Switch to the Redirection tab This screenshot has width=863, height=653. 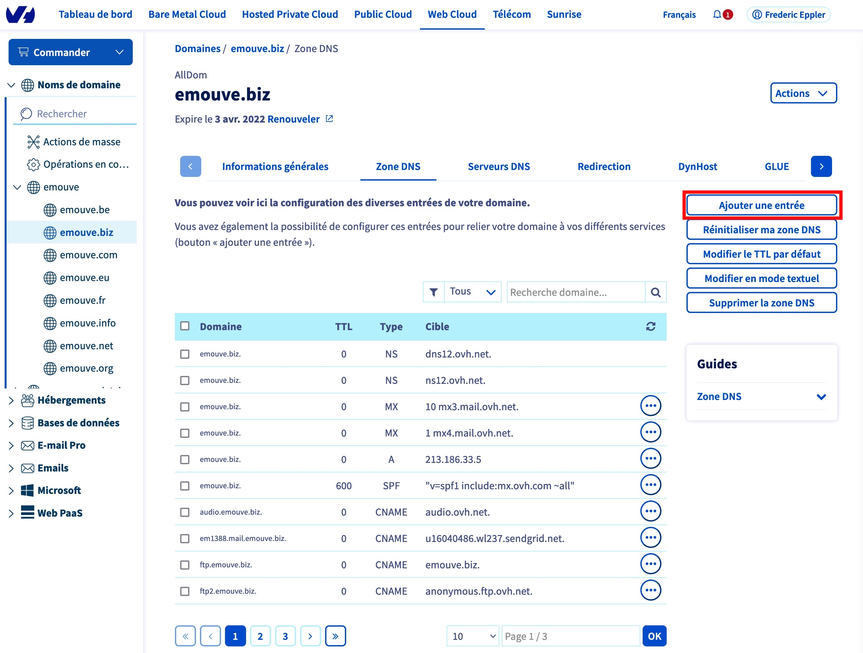[603, 167]
